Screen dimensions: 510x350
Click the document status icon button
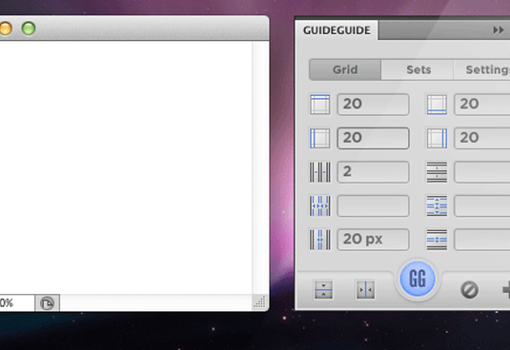point(47,303)
